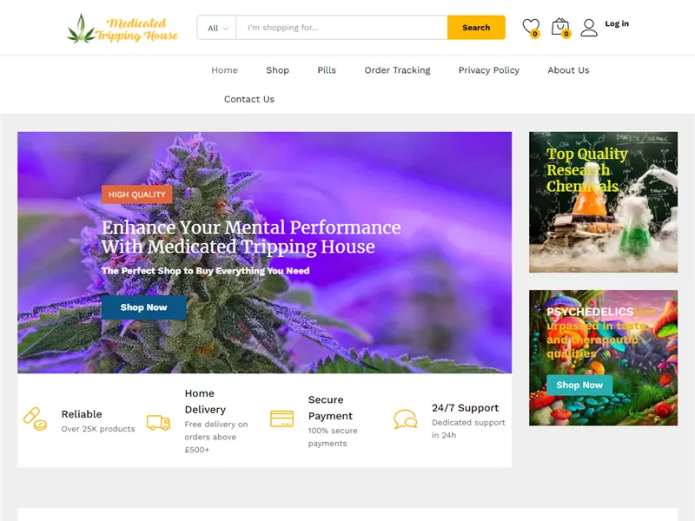Image resolution: width=695 pixels, height=521 pixels.
Task: Click the Home Delivery truck icon
Action: [x=156, y=421]
